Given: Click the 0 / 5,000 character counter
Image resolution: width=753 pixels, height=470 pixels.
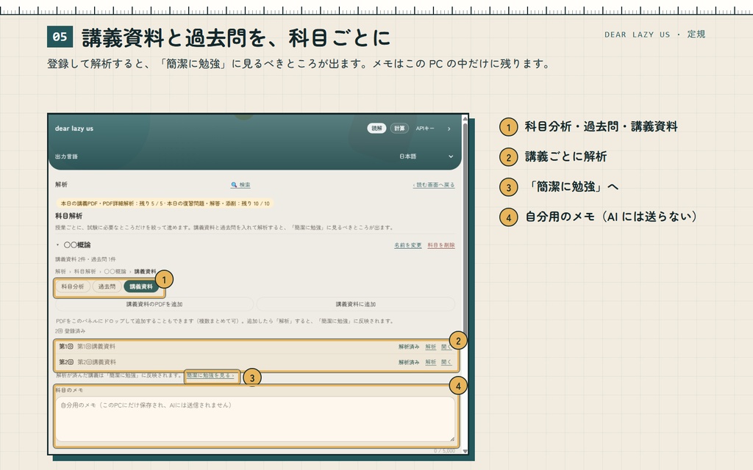Looking at the screenshot, I should pyautogui.click(x=444, y=450).
